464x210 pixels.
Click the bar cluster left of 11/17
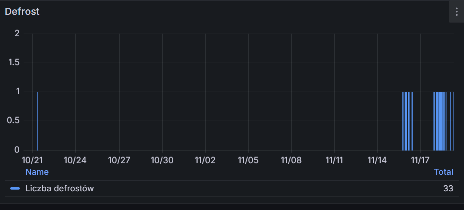coord(407,121)
